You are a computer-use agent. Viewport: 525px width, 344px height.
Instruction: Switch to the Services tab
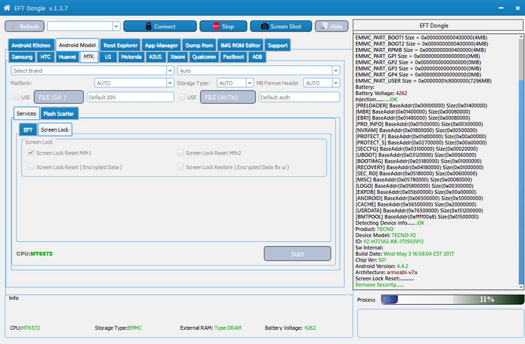[x=26, y=114]
